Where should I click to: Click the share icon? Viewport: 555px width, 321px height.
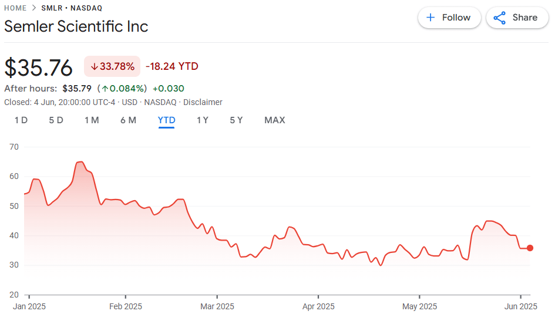(x=500, y=18)
